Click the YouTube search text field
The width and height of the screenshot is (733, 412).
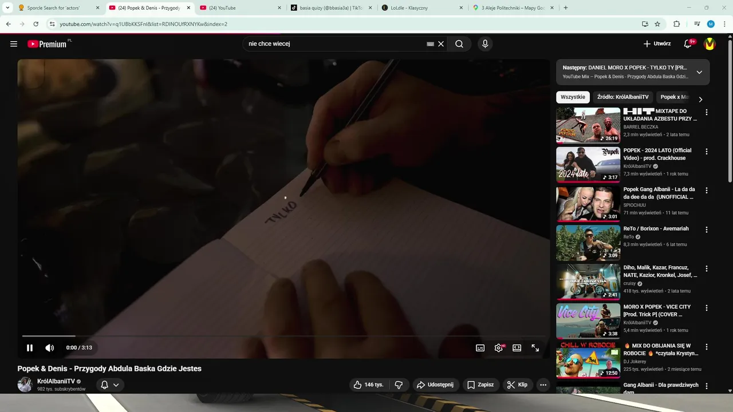335,44
